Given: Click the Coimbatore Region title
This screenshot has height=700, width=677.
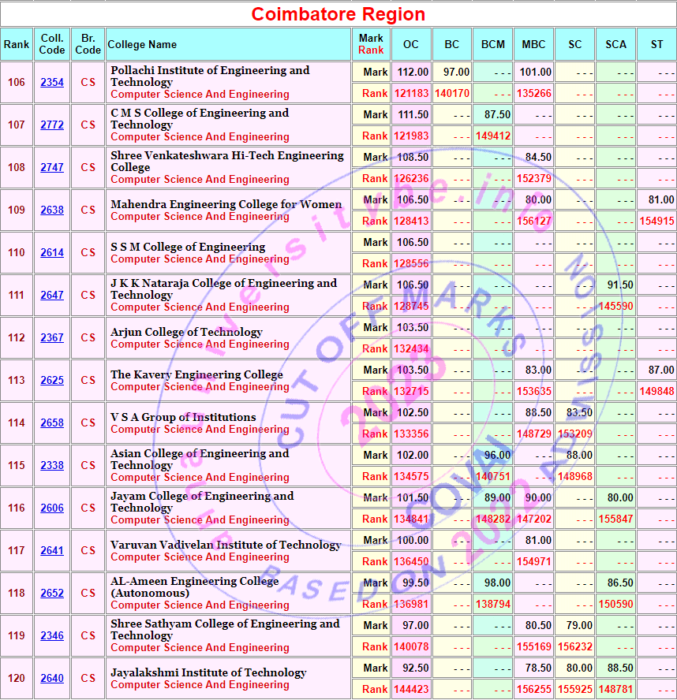Looking at the screenshot, I should click(x=338, y=14).
